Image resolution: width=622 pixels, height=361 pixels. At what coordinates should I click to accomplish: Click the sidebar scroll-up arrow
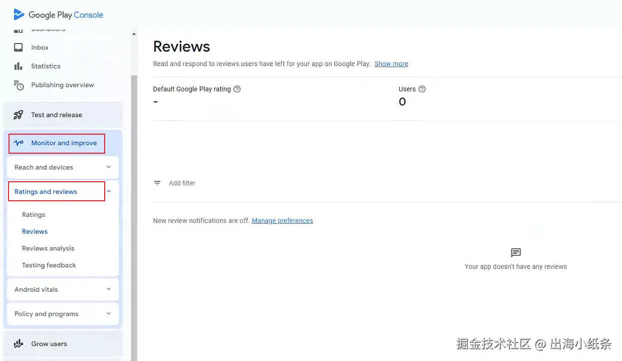pyautogui.click(x=134, y=34)
